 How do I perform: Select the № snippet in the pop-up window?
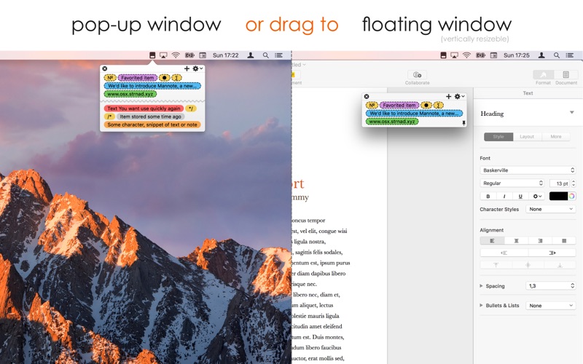coord(110,78)
